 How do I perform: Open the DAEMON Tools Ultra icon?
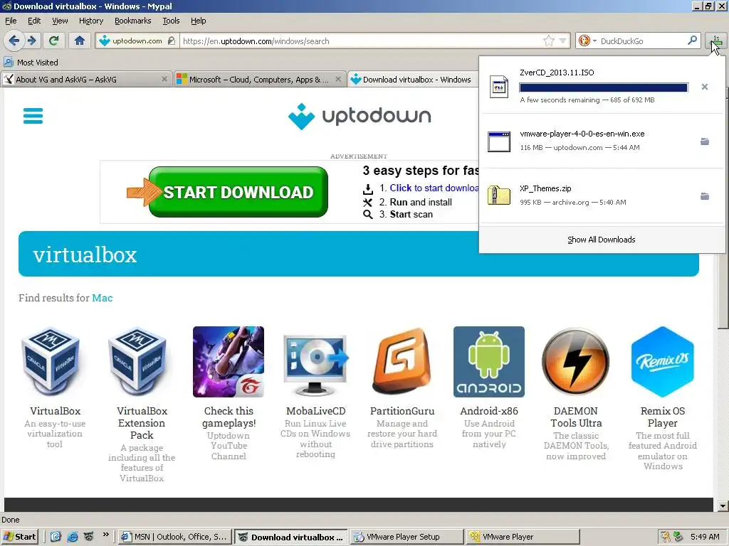pyautogui.click(x=575, y=362)
